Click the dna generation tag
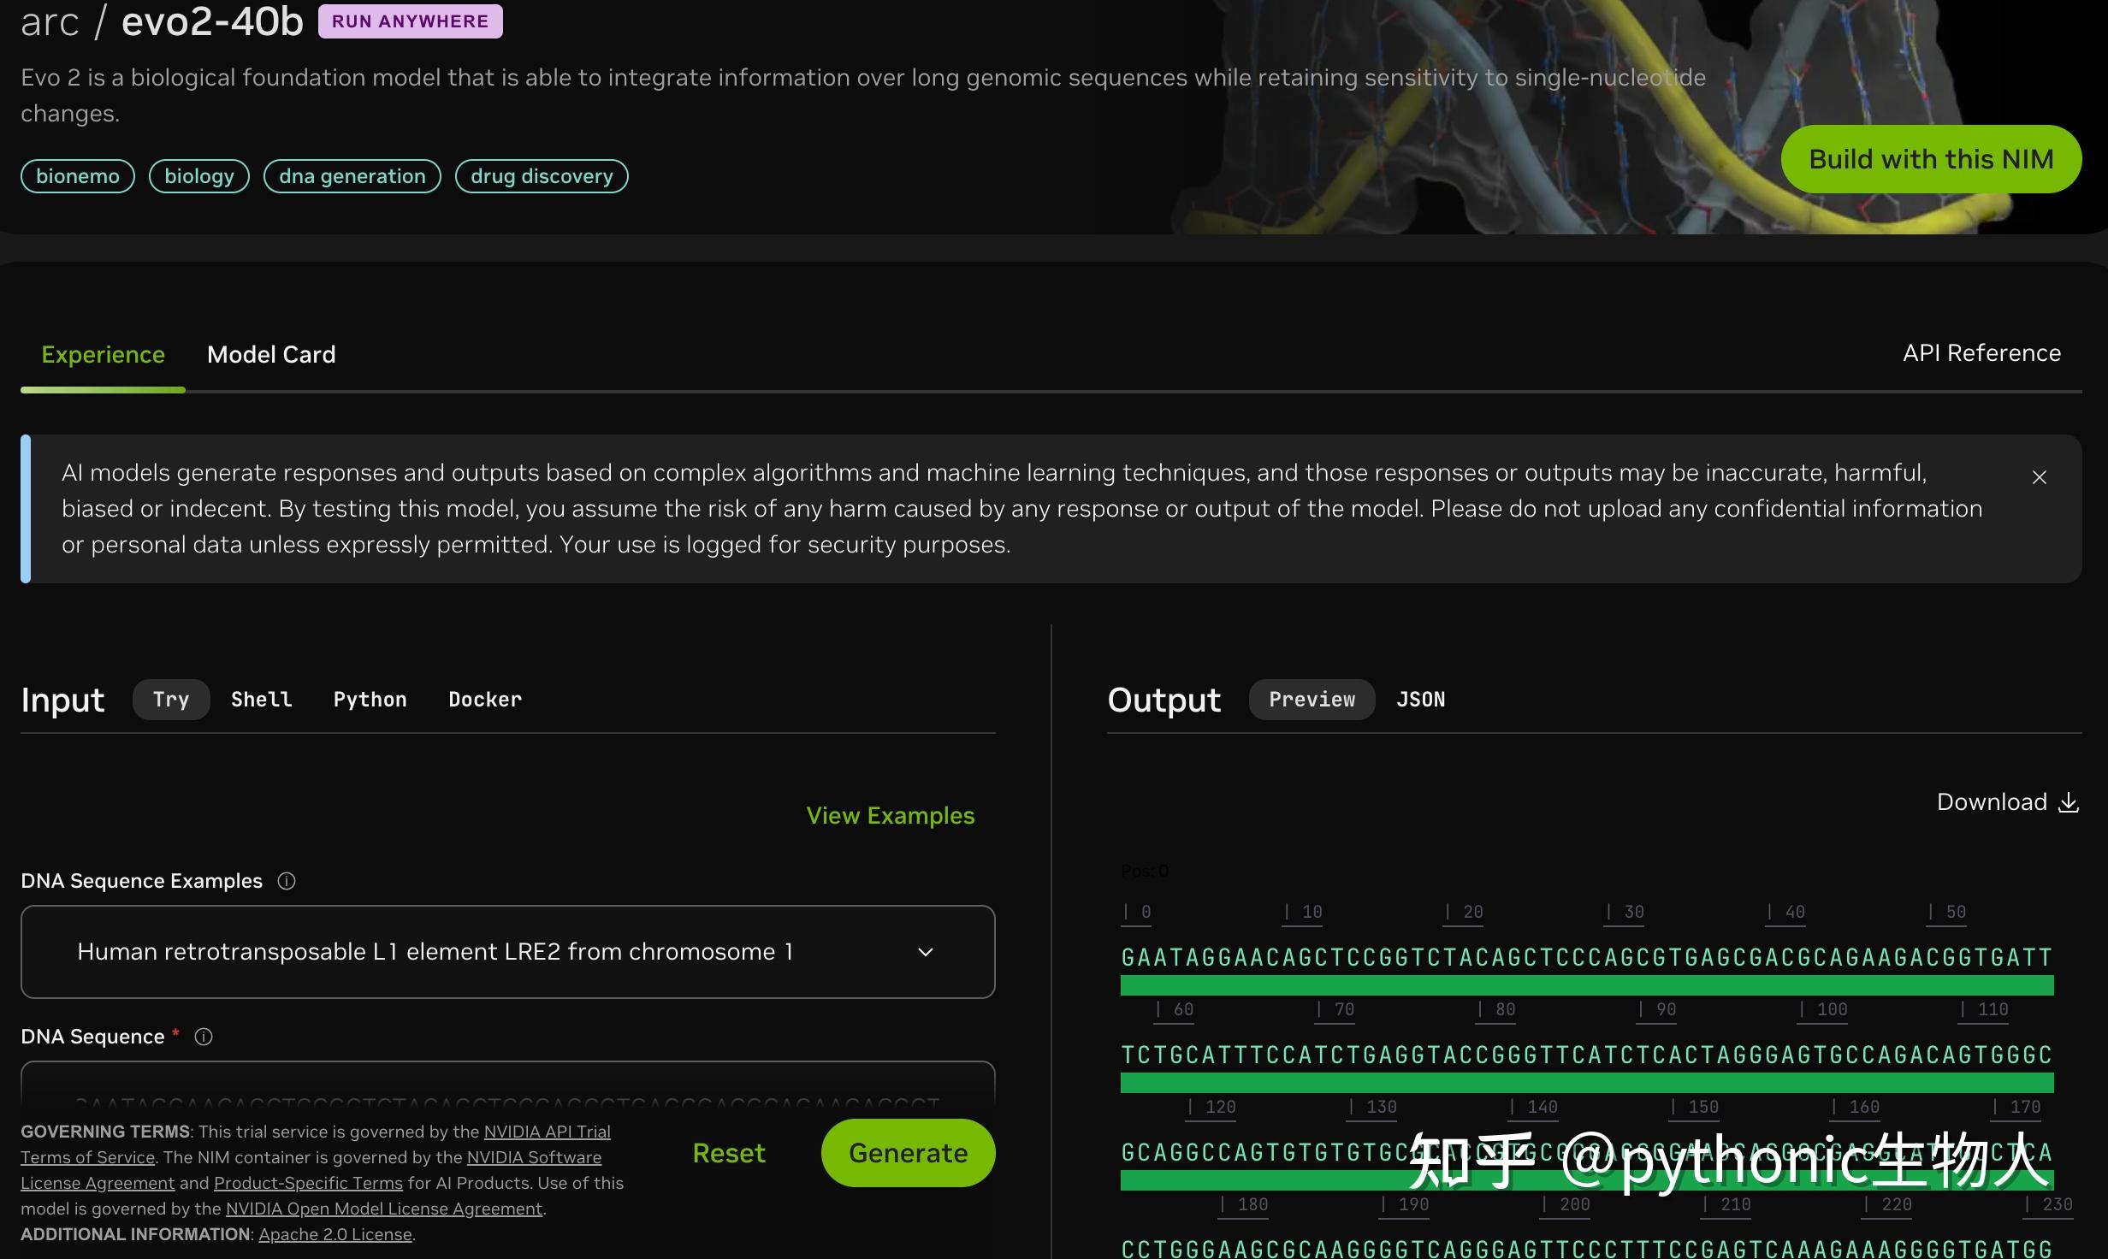This screenshot has height=1259, width=2108. coord(352,176)
